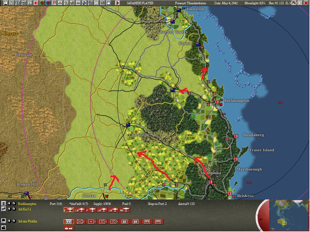Click the anchor port icon beside Rockhampton
This screenshot has width=310, height=232.
[x=3, y=203]
